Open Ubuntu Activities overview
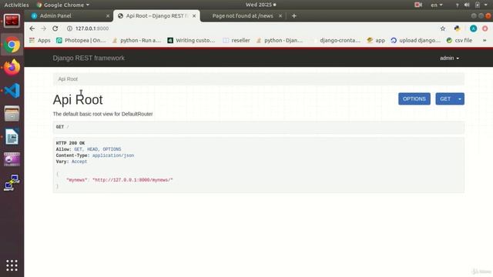 pyautogui.click(x=16, y=5)
